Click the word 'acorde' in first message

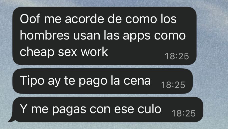pyautogui.click(x=84, y=19)
